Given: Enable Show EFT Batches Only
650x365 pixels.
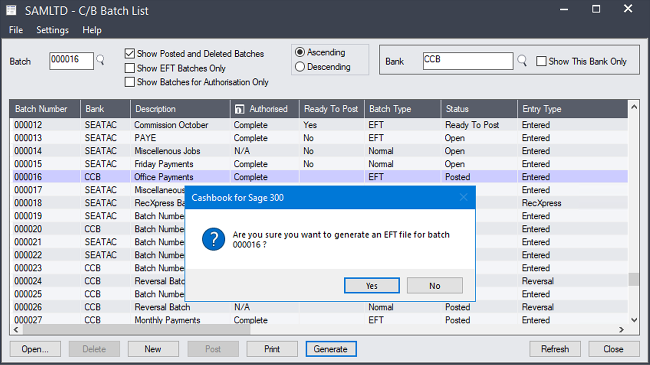Looking at the screenshot, I should point(129,68).
